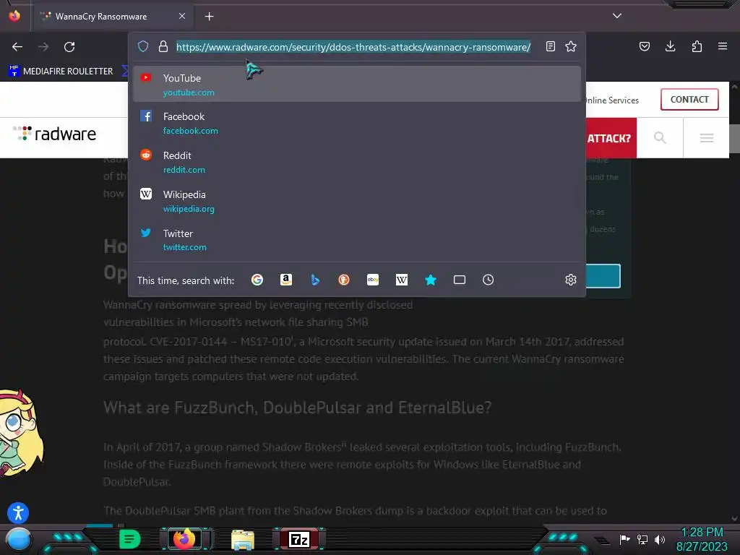The height and width of the screenshot is (555, 740).
Task: Bookmark this page with the star icon
Action: point(571,46)
